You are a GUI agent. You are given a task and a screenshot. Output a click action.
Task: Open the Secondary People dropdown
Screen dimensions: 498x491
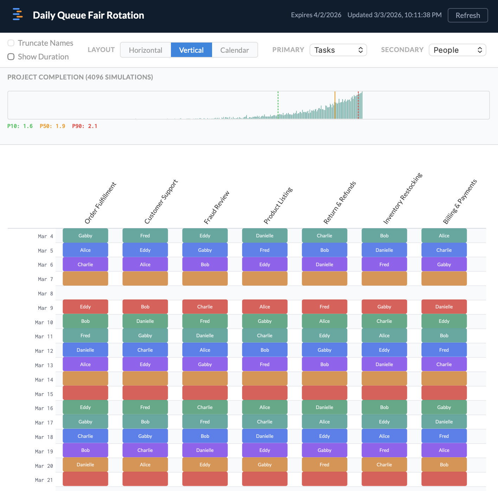point(457,50)
